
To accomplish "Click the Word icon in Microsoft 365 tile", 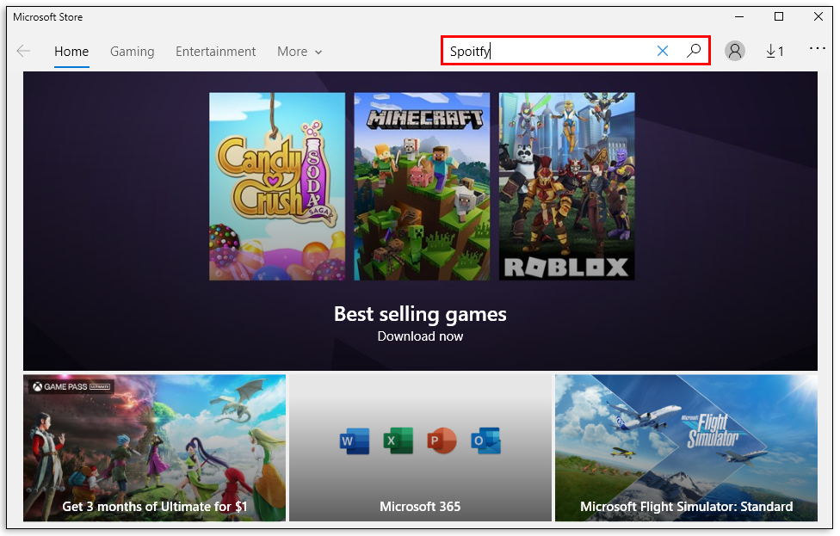I will coord(355,441).
